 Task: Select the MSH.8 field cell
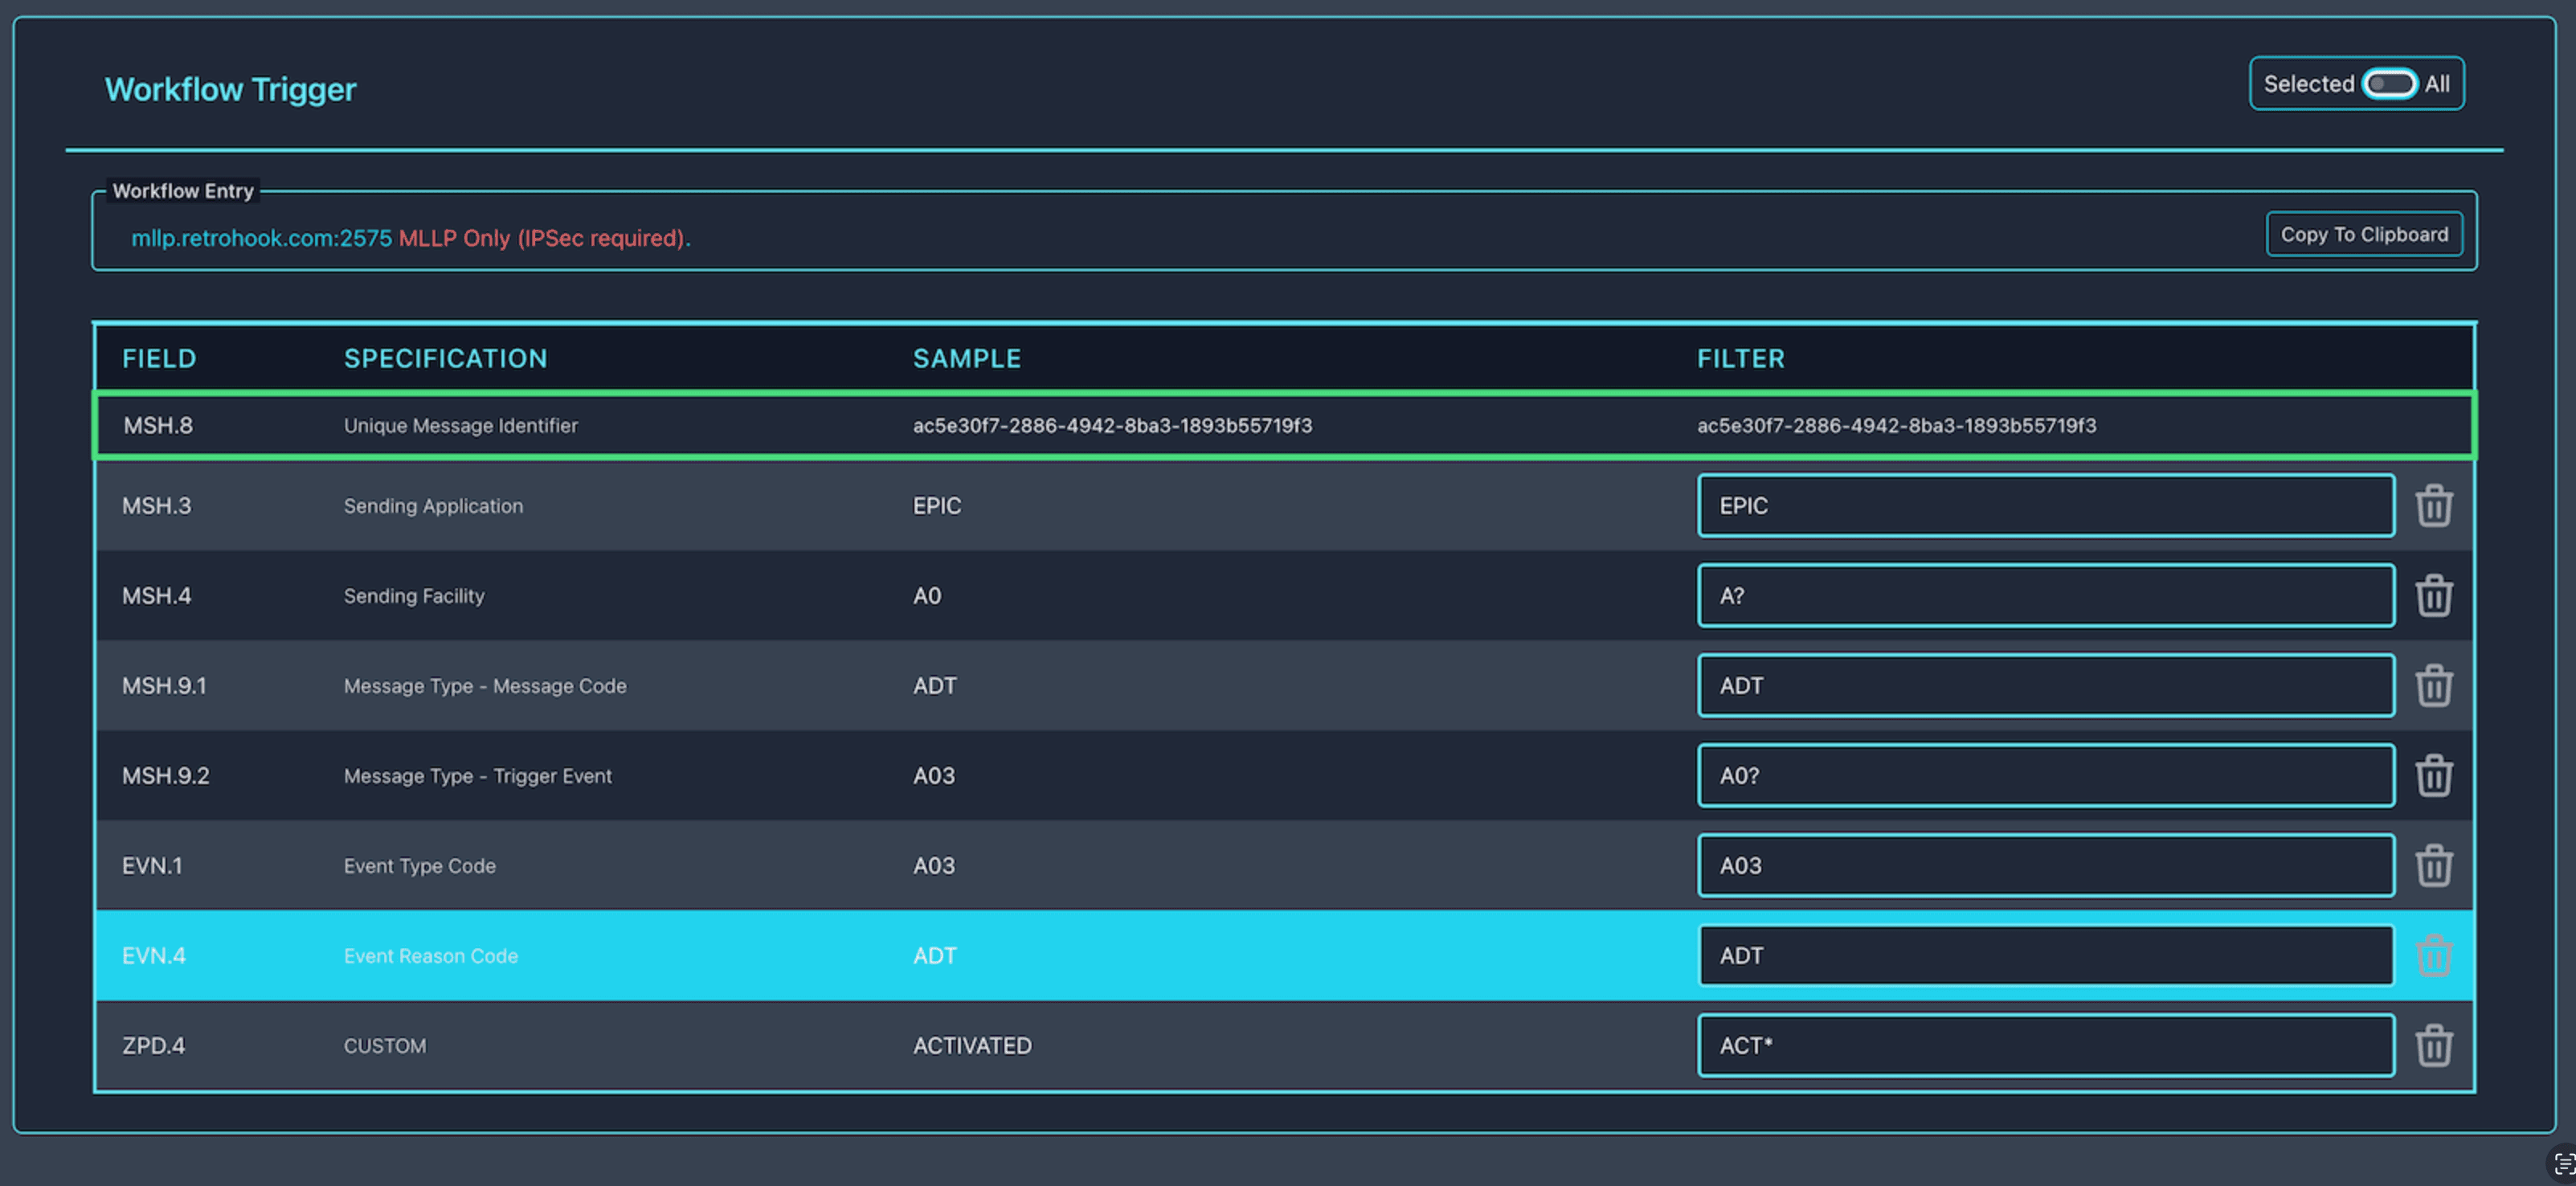158,426
